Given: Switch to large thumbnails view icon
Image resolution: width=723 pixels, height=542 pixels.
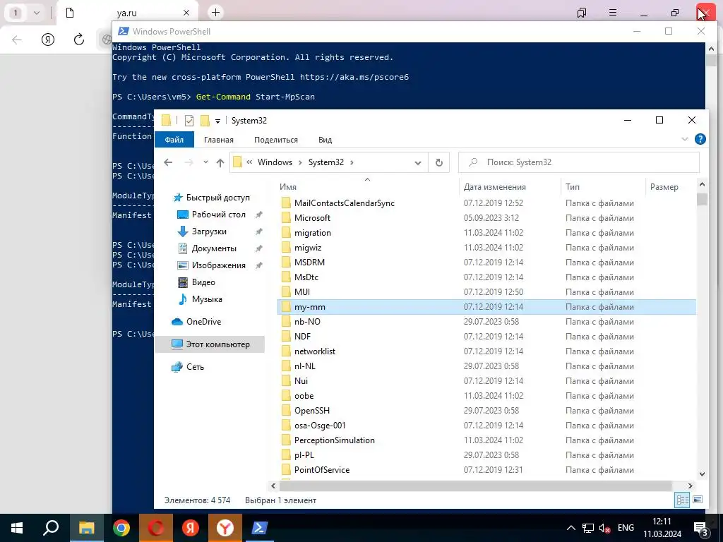Looking at the screenshot, I should click(698, 500).
